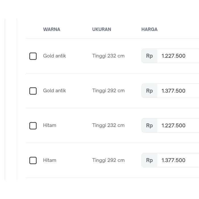Click the Rp prefix in Hitam 232 cm row
Image resolution: width=199 pixels, height=199 pixels.
click(150, 126)
